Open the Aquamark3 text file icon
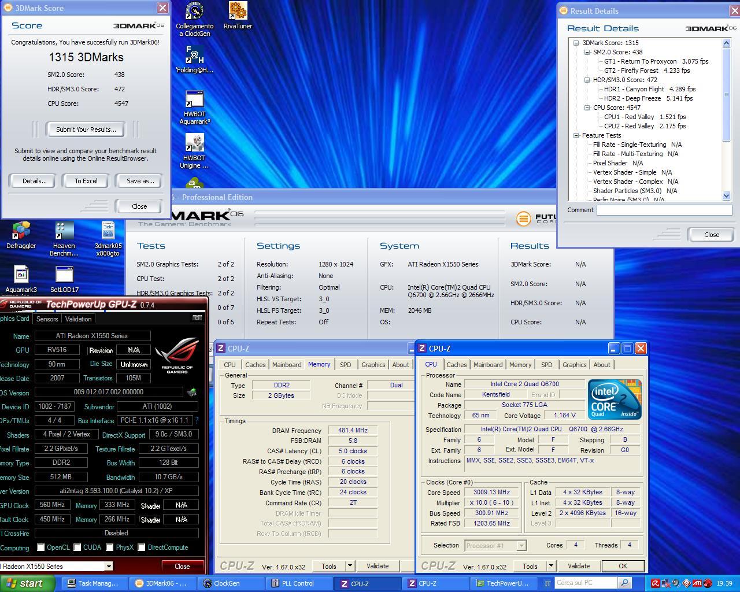Viewport: 740px width, 592px height. point(21,279)
